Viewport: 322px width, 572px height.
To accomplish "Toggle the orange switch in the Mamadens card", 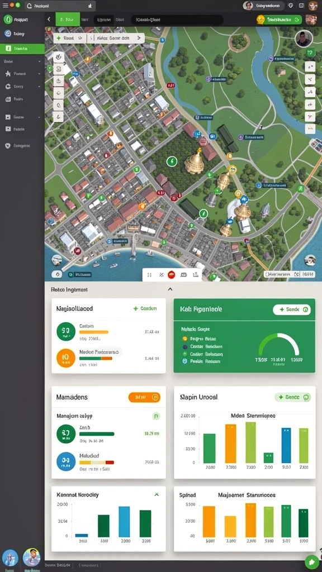I will point(145,397).
